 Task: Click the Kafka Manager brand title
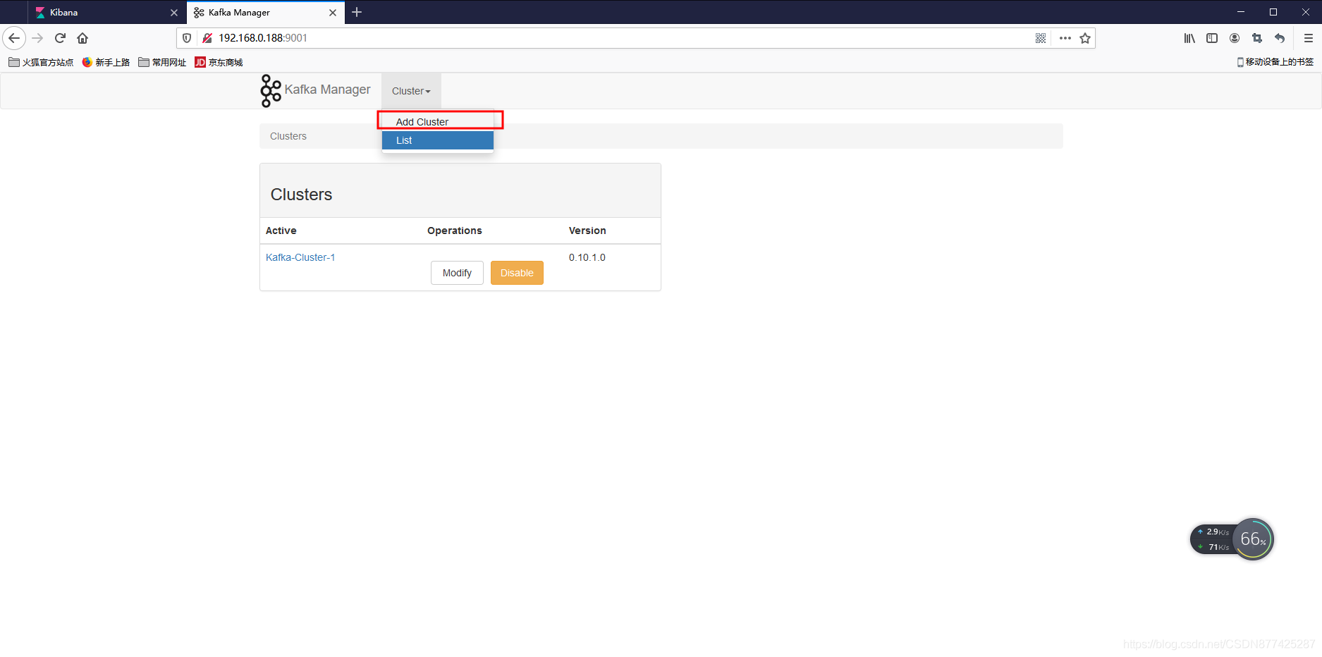click(327, 90)
